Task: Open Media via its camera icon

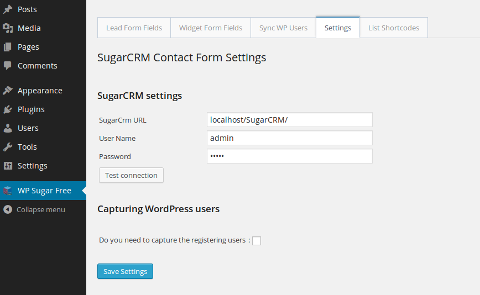Action: pyautogui.click(x=8, y=28)
